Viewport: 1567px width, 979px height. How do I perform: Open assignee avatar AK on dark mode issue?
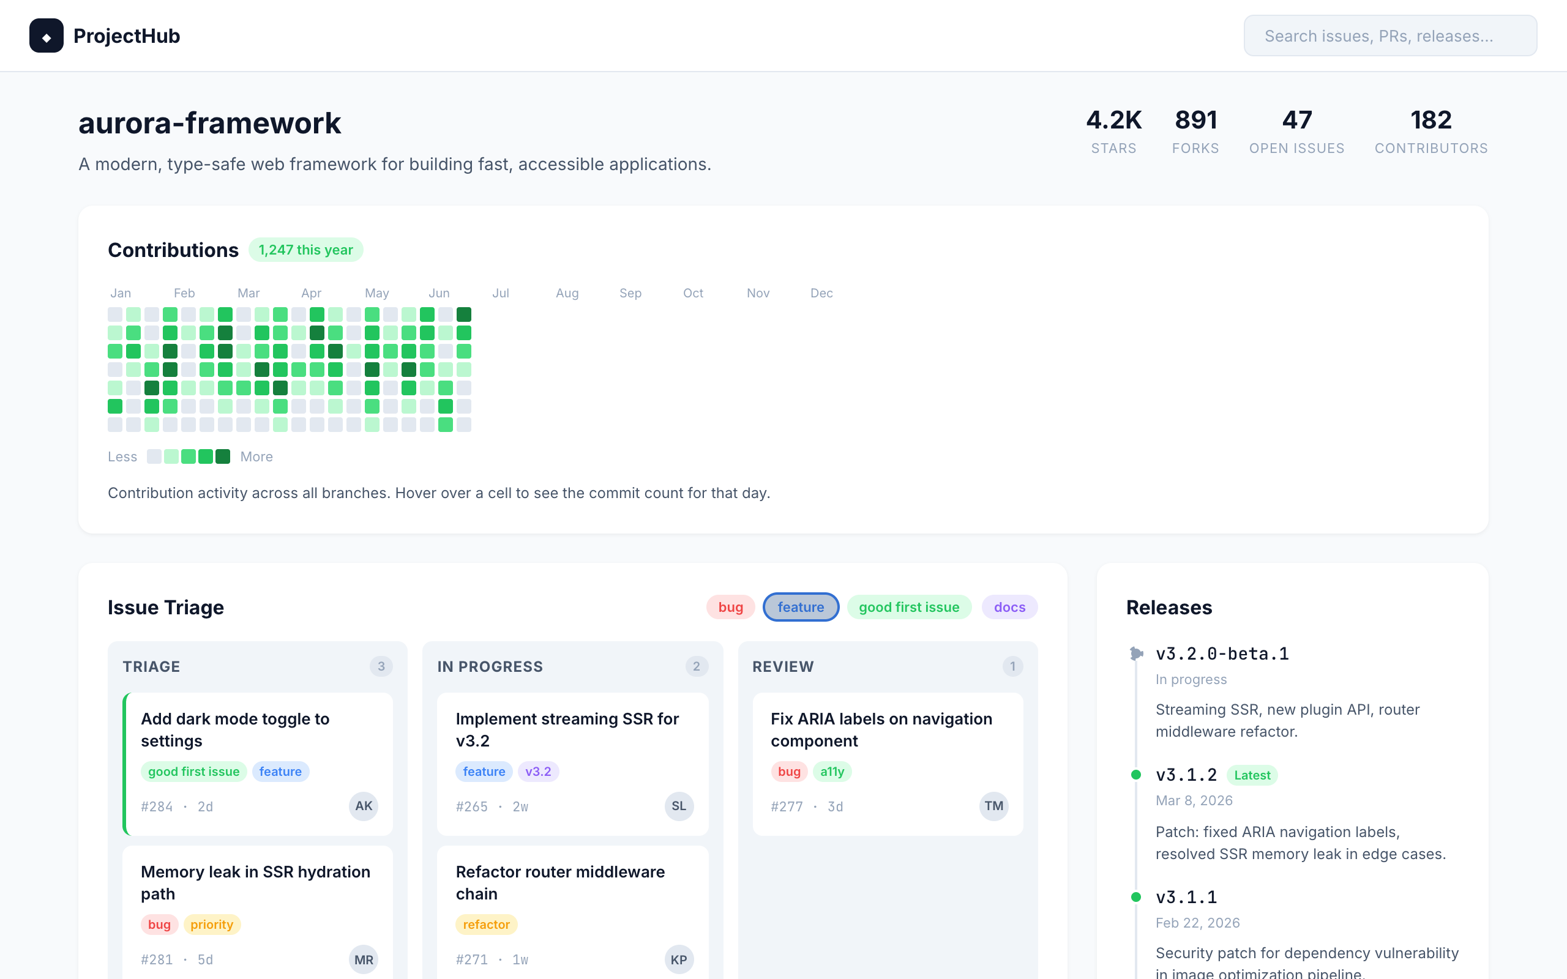[x=363, y=806]
